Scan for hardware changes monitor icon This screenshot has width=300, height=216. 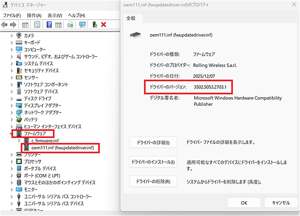82,25
